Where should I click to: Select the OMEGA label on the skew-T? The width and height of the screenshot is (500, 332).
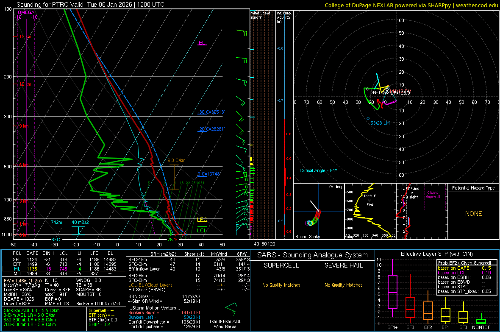point(26,12)
